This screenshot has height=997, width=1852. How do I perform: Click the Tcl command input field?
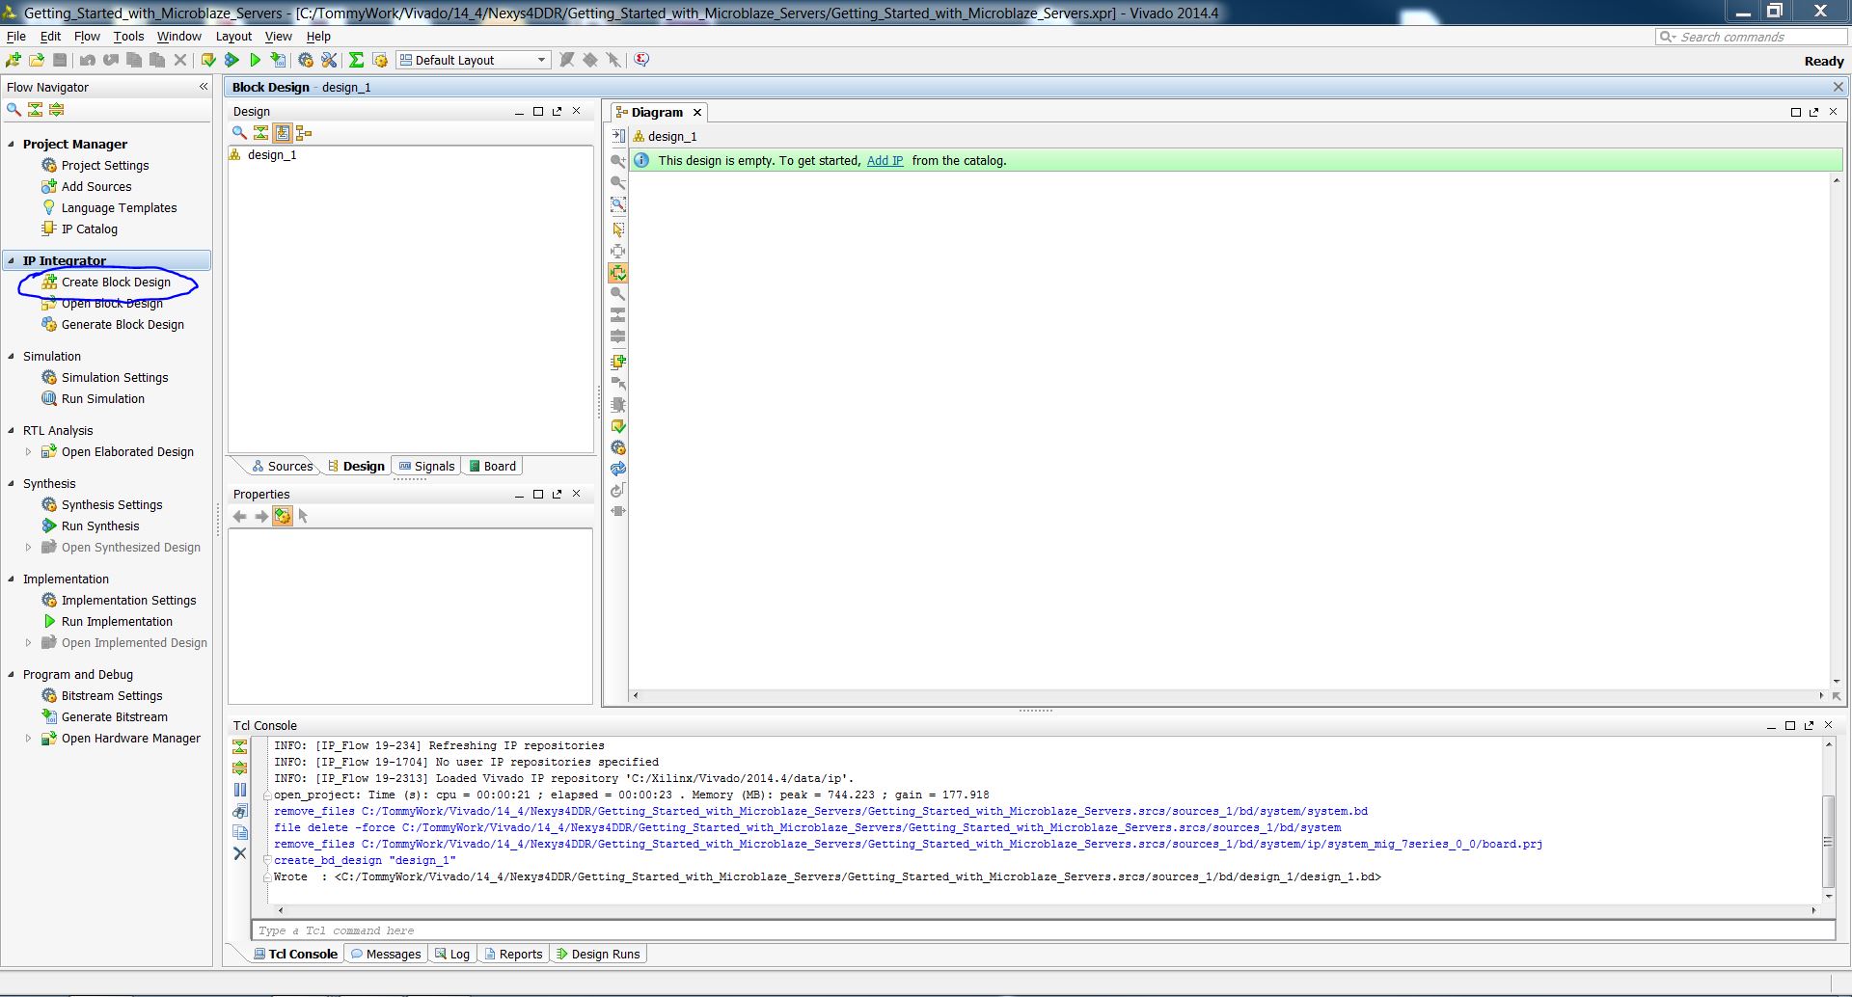[1043, 930]
